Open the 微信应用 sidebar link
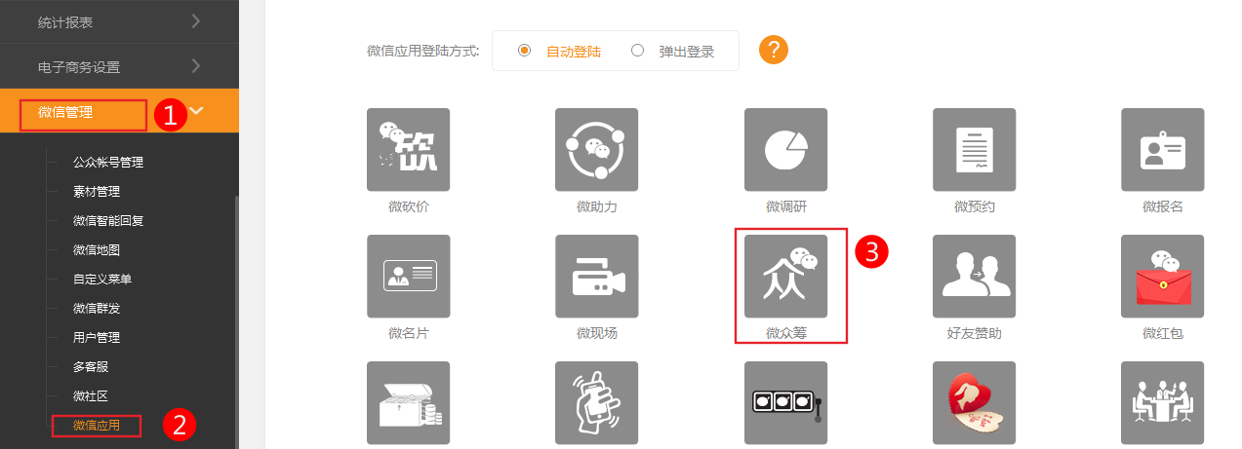Viewport: 1242px width, 449px height. (97, 426)
